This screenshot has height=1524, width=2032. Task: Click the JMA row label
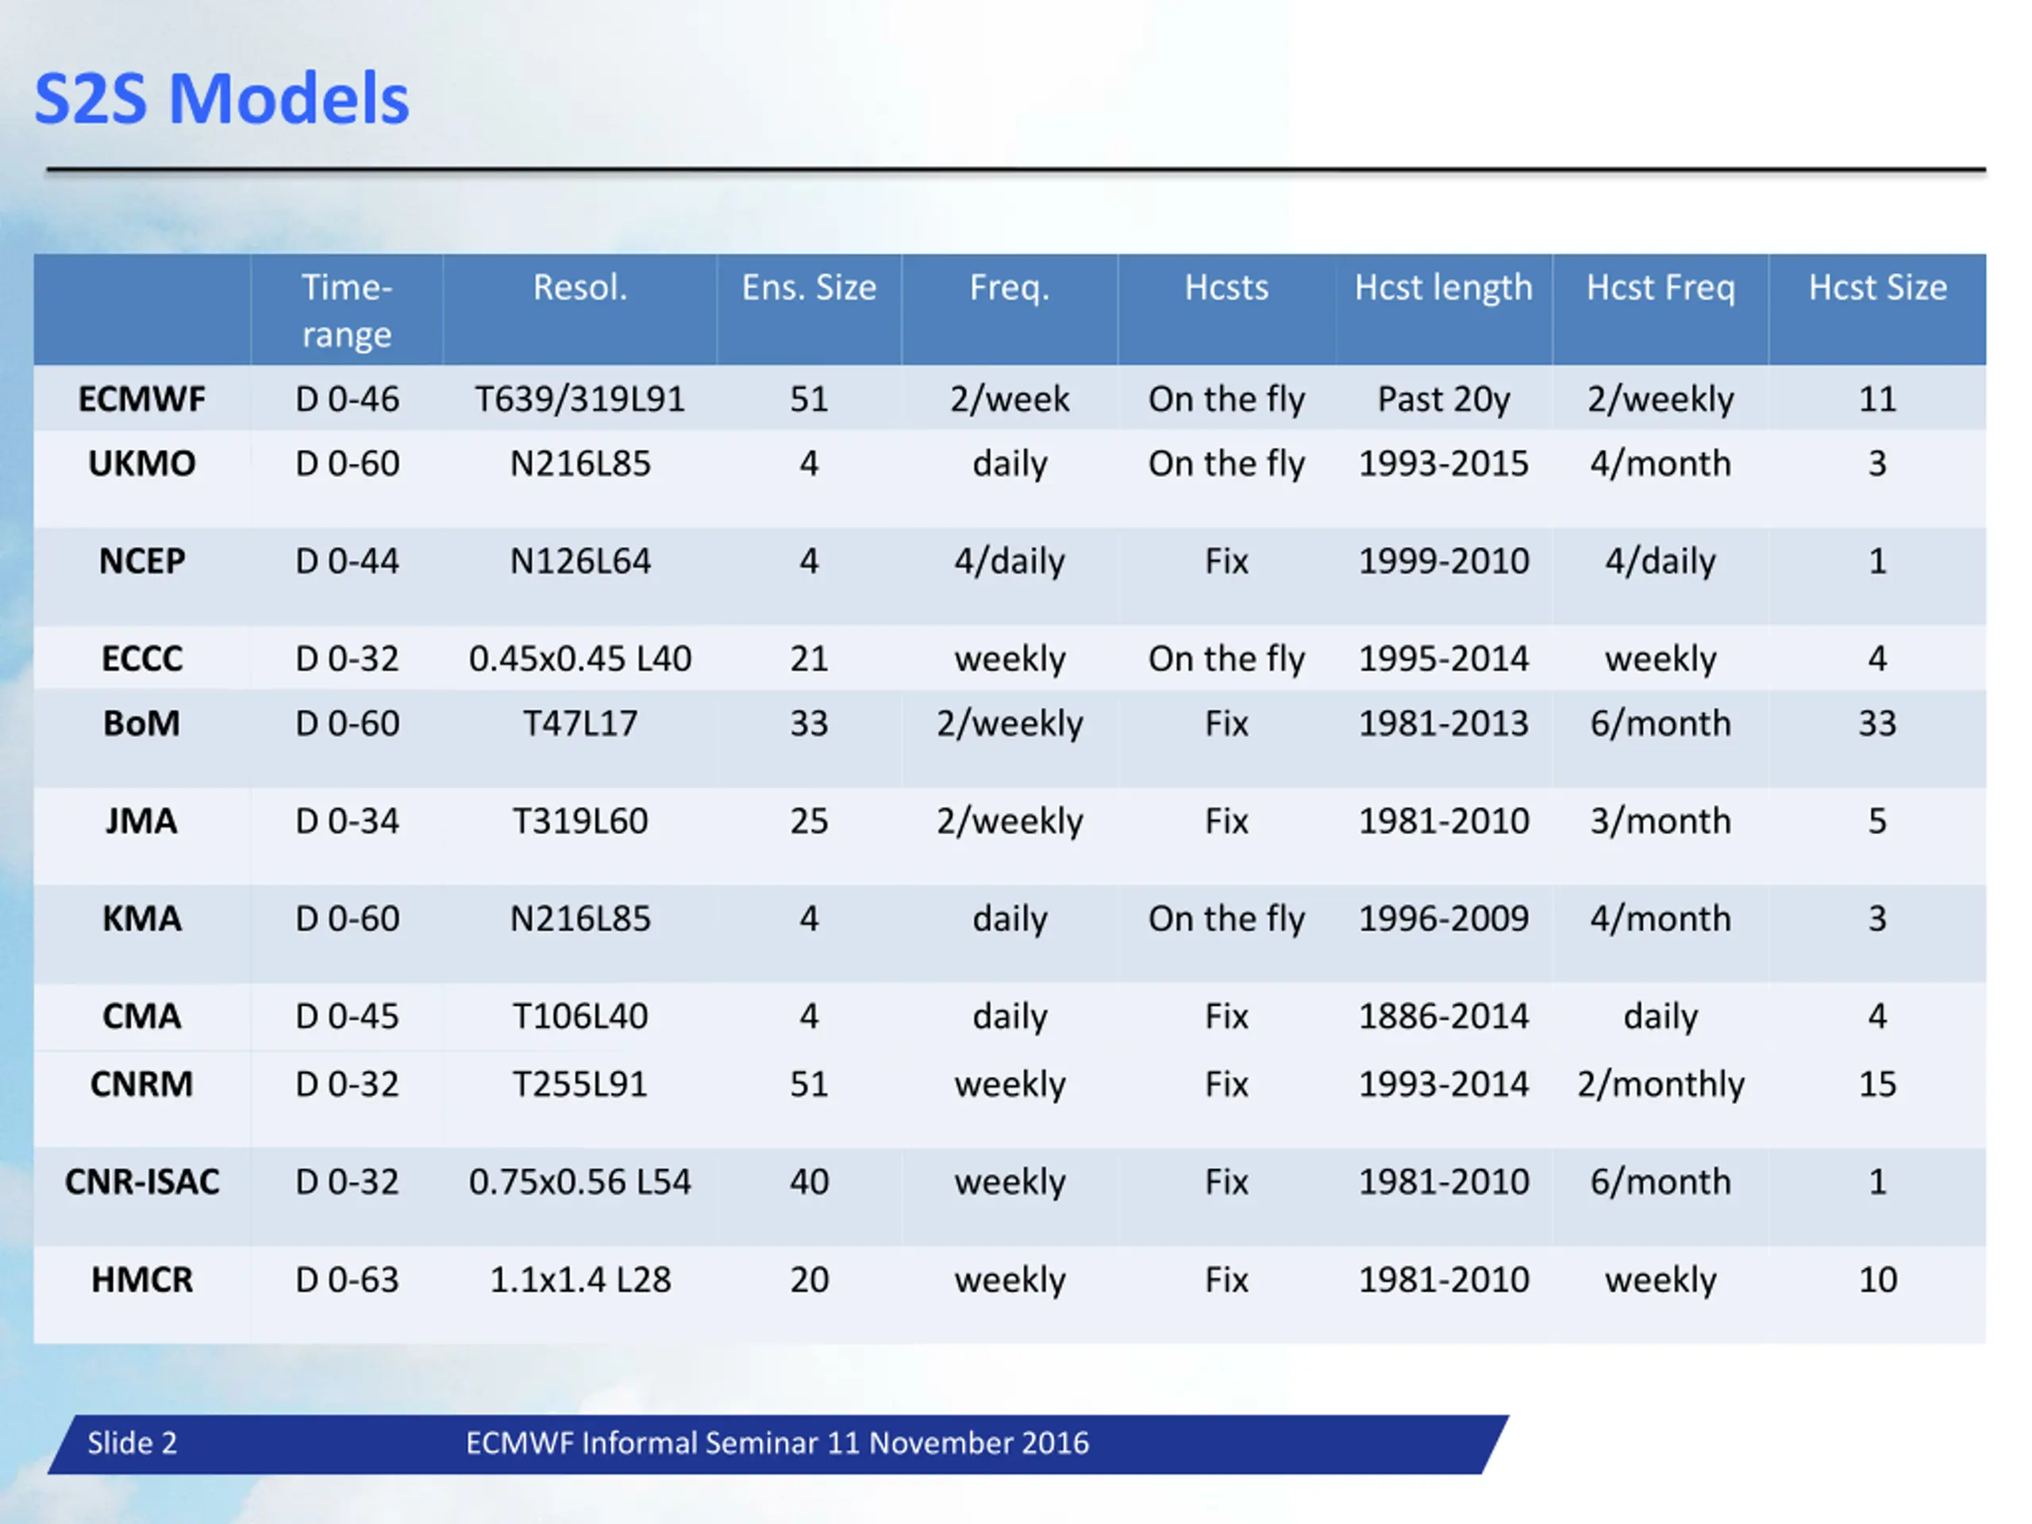click(142, 820)
